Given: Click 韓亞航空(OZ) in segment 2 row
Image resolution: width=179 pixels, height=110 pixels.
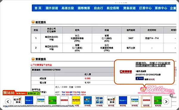Looking at the screenshot, I should (52, 47).
